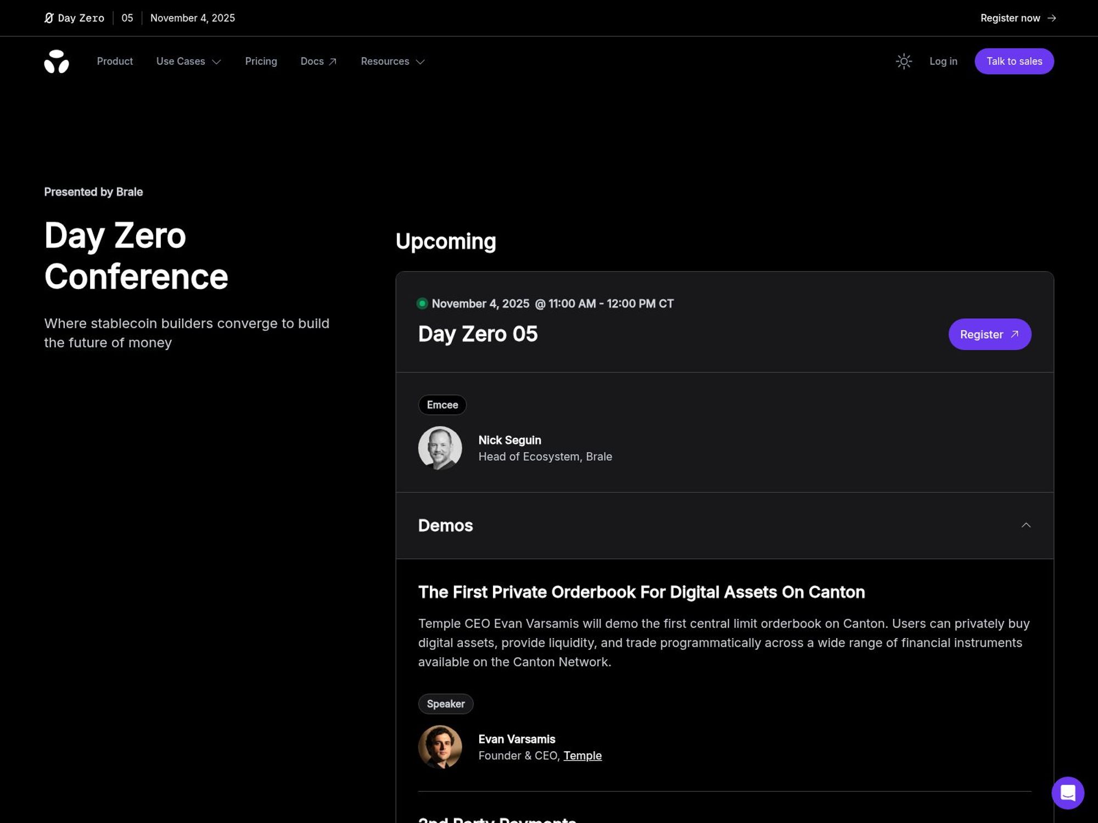Image resolution: width=1098 pixels, height=823 pixels.
Task: Open the Product page from the navigation
Action: pos(115,61)
